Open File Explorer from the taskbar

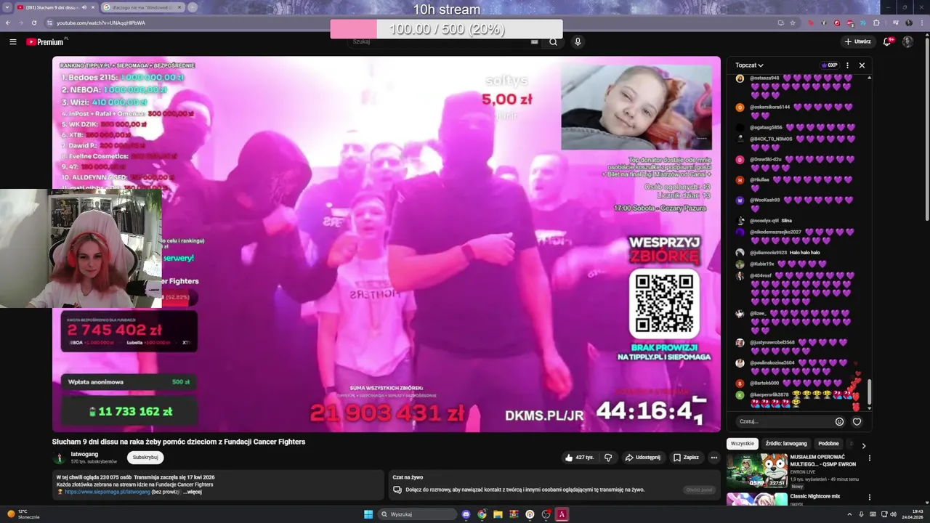coord(498,514)
